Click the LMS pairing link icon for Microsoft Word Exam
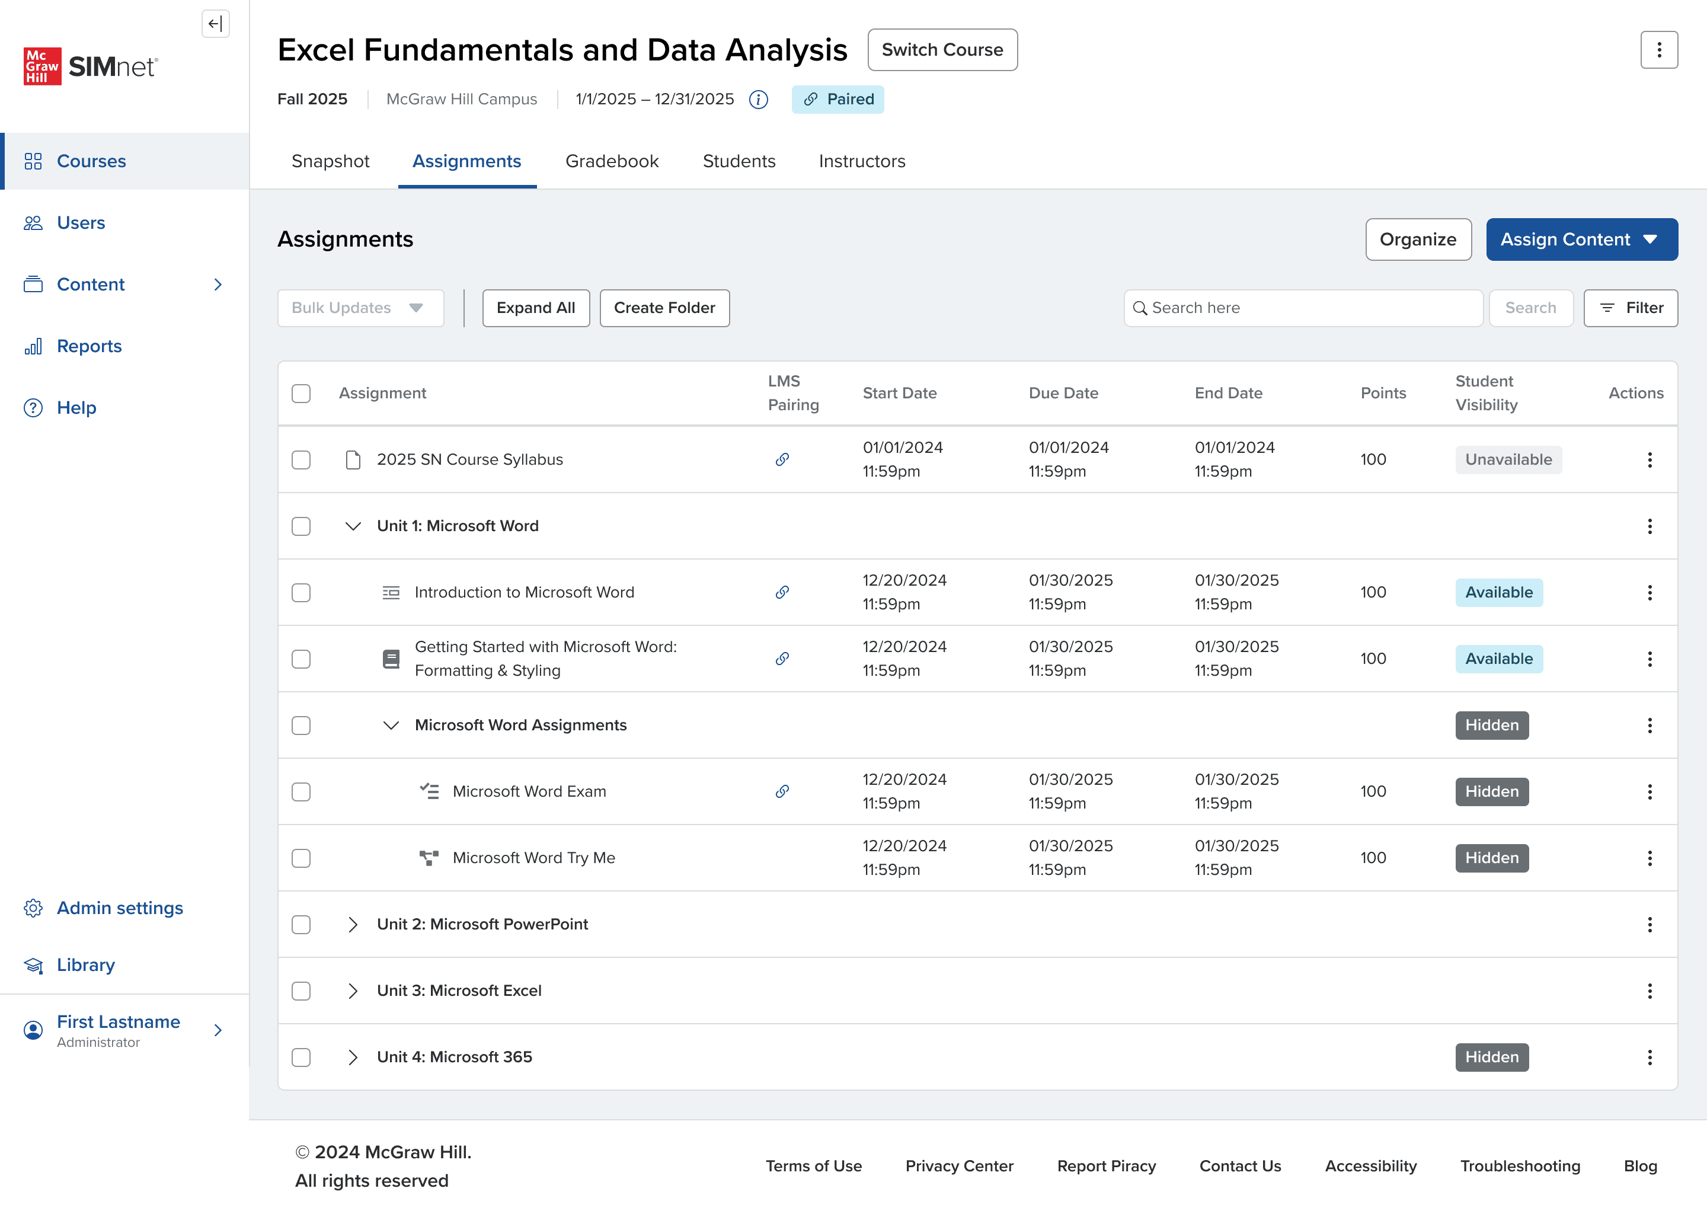 click(x=782, y=791)
